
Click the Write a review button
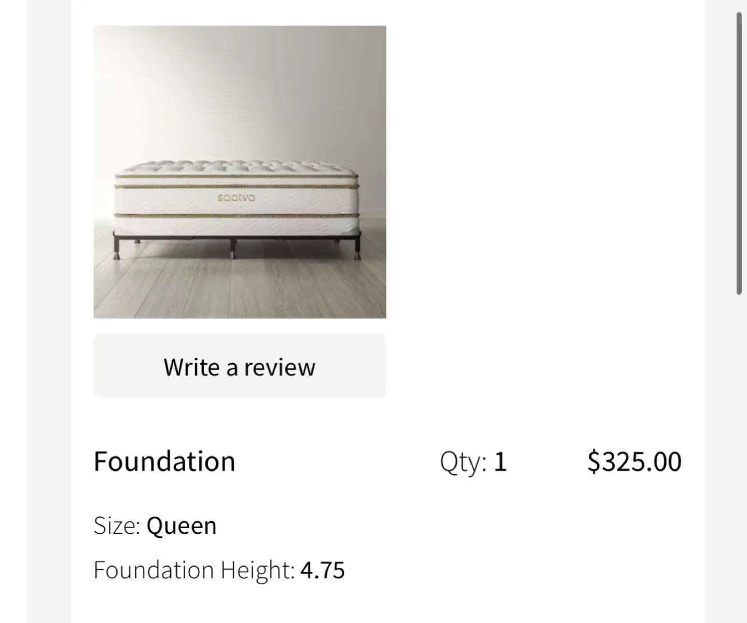click(x=240, y=366)
